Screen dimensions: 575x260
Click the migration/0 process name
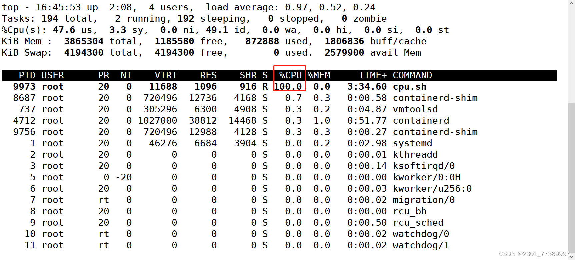pos(424,200)
